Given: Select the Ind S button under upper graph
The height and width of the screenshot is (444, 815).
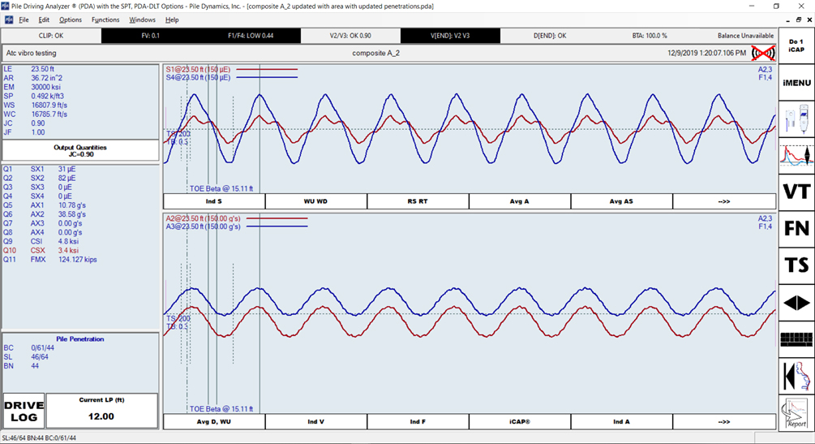Looking at the screenshot, I should click(214, 201).
